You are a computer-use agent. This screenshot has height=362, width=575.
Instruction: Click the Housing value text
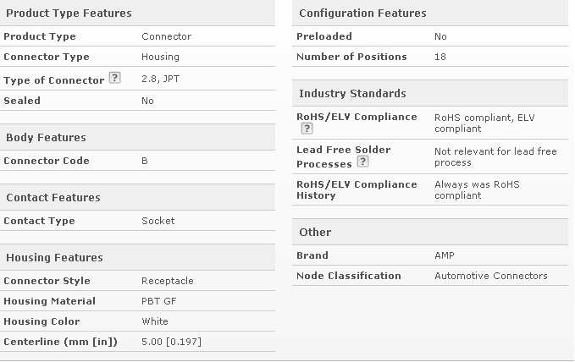(160, 57)
